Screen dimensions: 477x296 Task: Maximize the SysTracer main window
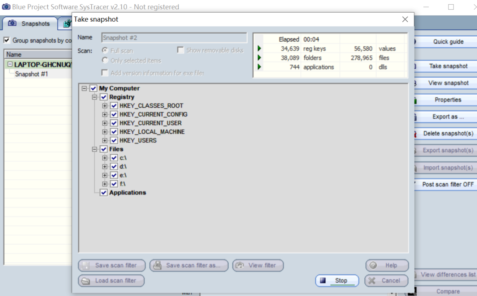point(451,7)
